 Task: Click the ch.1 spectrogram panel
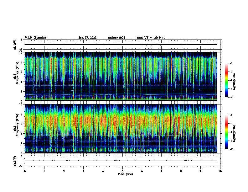pyautogui.click(x=121, y=77)
